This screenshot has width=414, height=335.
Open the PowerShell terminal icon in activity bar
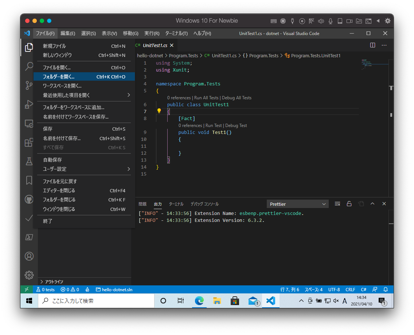click(x=29, y=237)
